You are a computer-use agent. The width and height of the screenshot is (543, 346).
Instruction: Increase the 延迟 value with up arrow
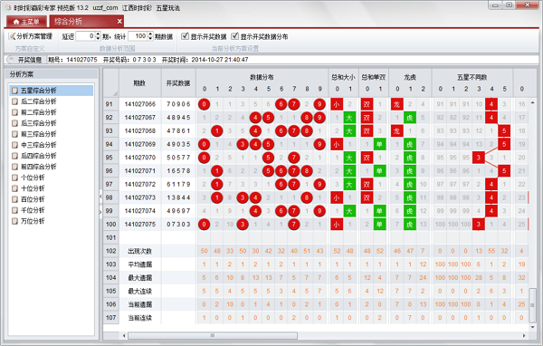[98, 34]
